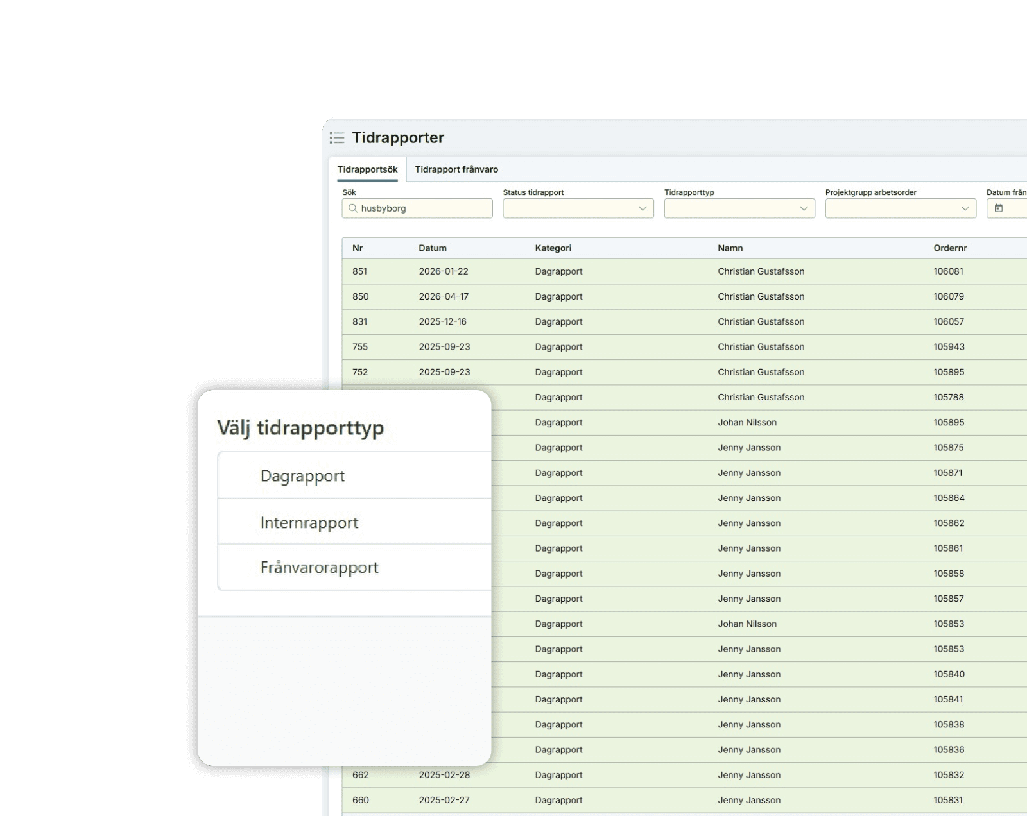Sort by the Ordernr column header
Viewport: 1027px width, 816px height.
(950, 248)
